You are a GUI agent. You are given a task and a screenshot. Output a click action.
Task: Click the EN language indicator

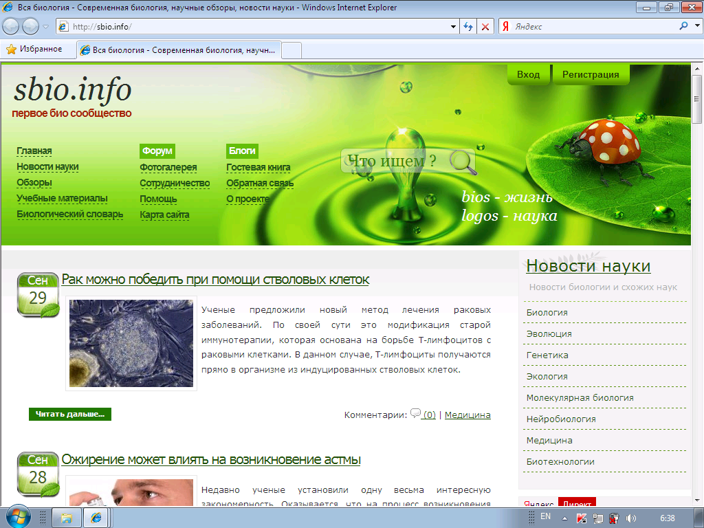pyautogui.click(x=545, y=516)
